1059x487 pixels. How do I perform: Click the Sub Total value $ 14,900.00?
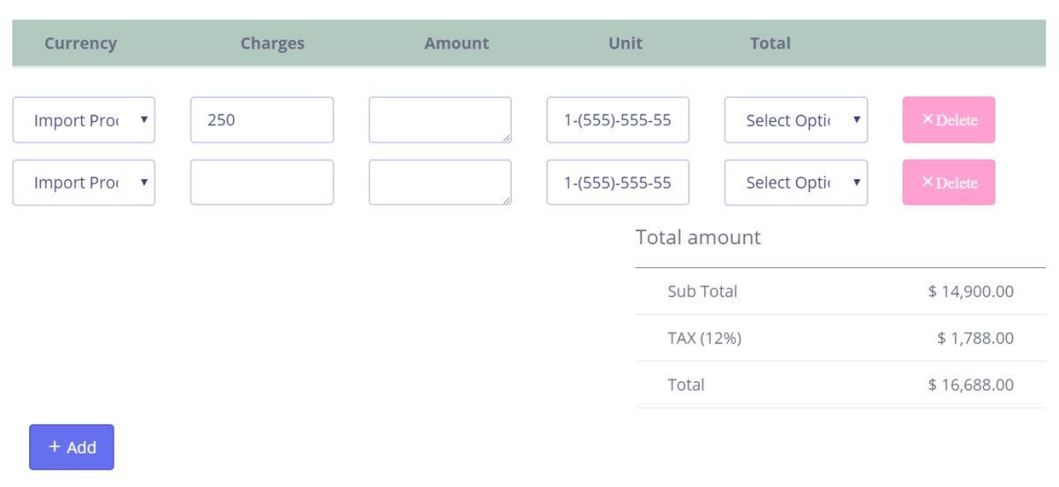point(970,291)
